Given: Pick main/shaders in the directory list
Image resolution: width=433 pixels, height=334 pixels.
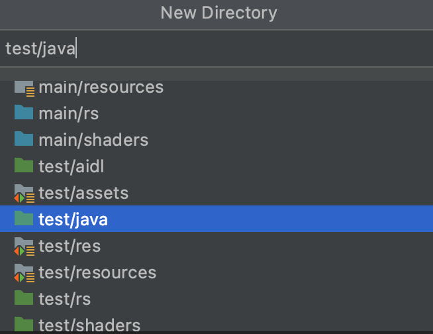Looking at the screenshot, I should [93, 140].
